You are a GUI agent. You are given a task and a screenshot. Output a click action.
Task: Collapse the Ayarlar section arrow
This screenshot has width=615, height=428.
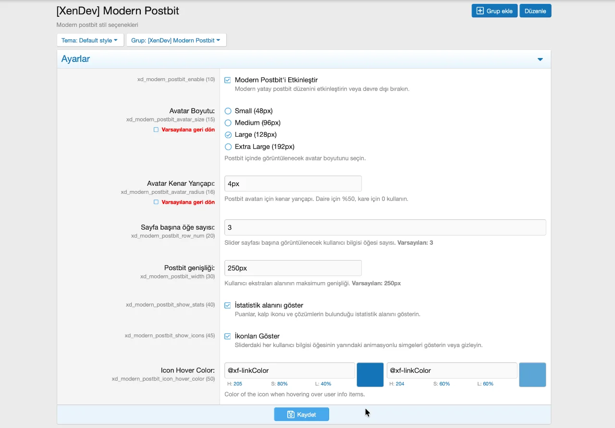(540, 59)
